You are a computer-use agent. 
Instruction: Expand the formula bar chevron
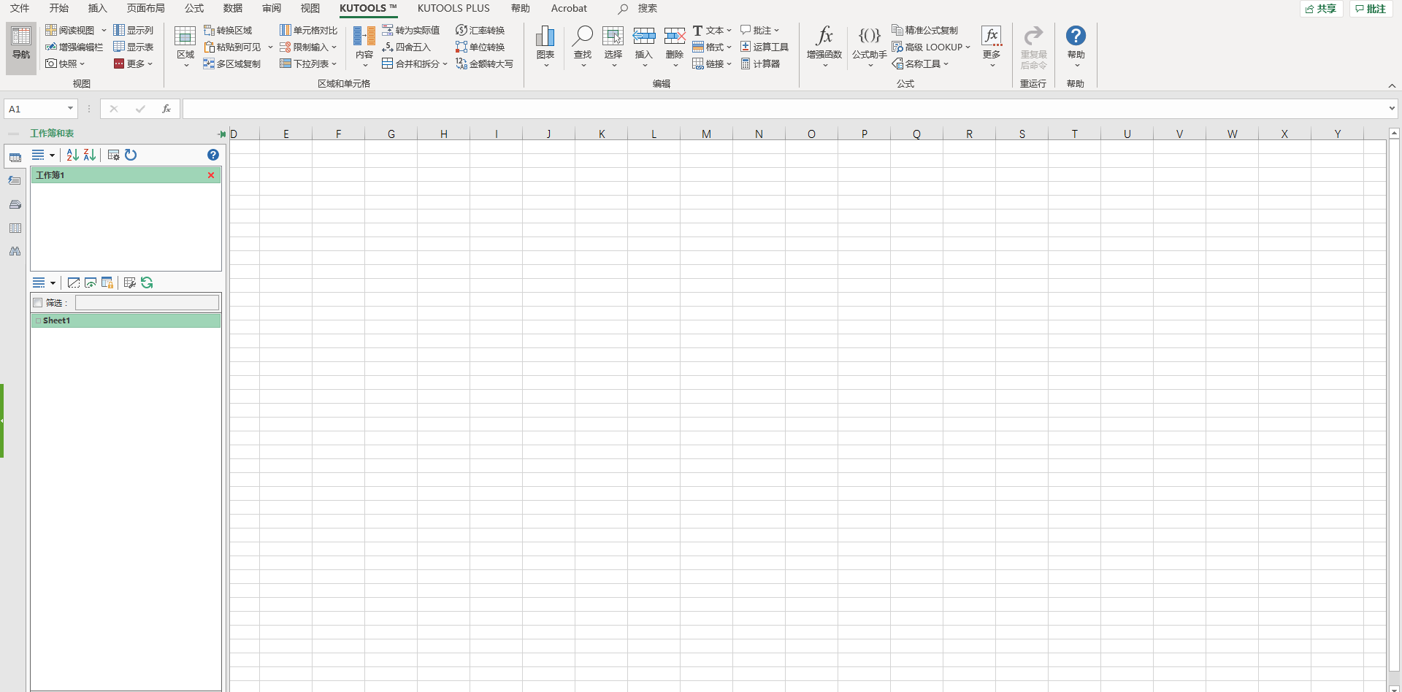1392,109
